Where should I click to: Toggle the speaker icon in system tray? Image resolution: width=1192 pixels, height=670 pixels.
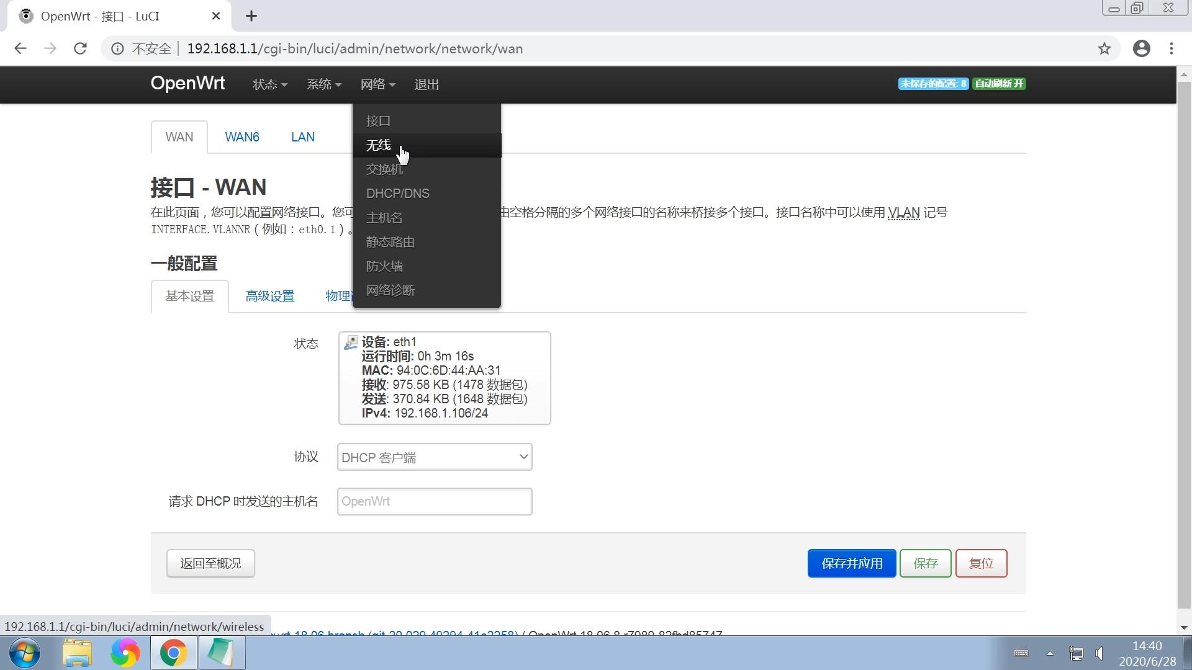[x=1099, y=653]
